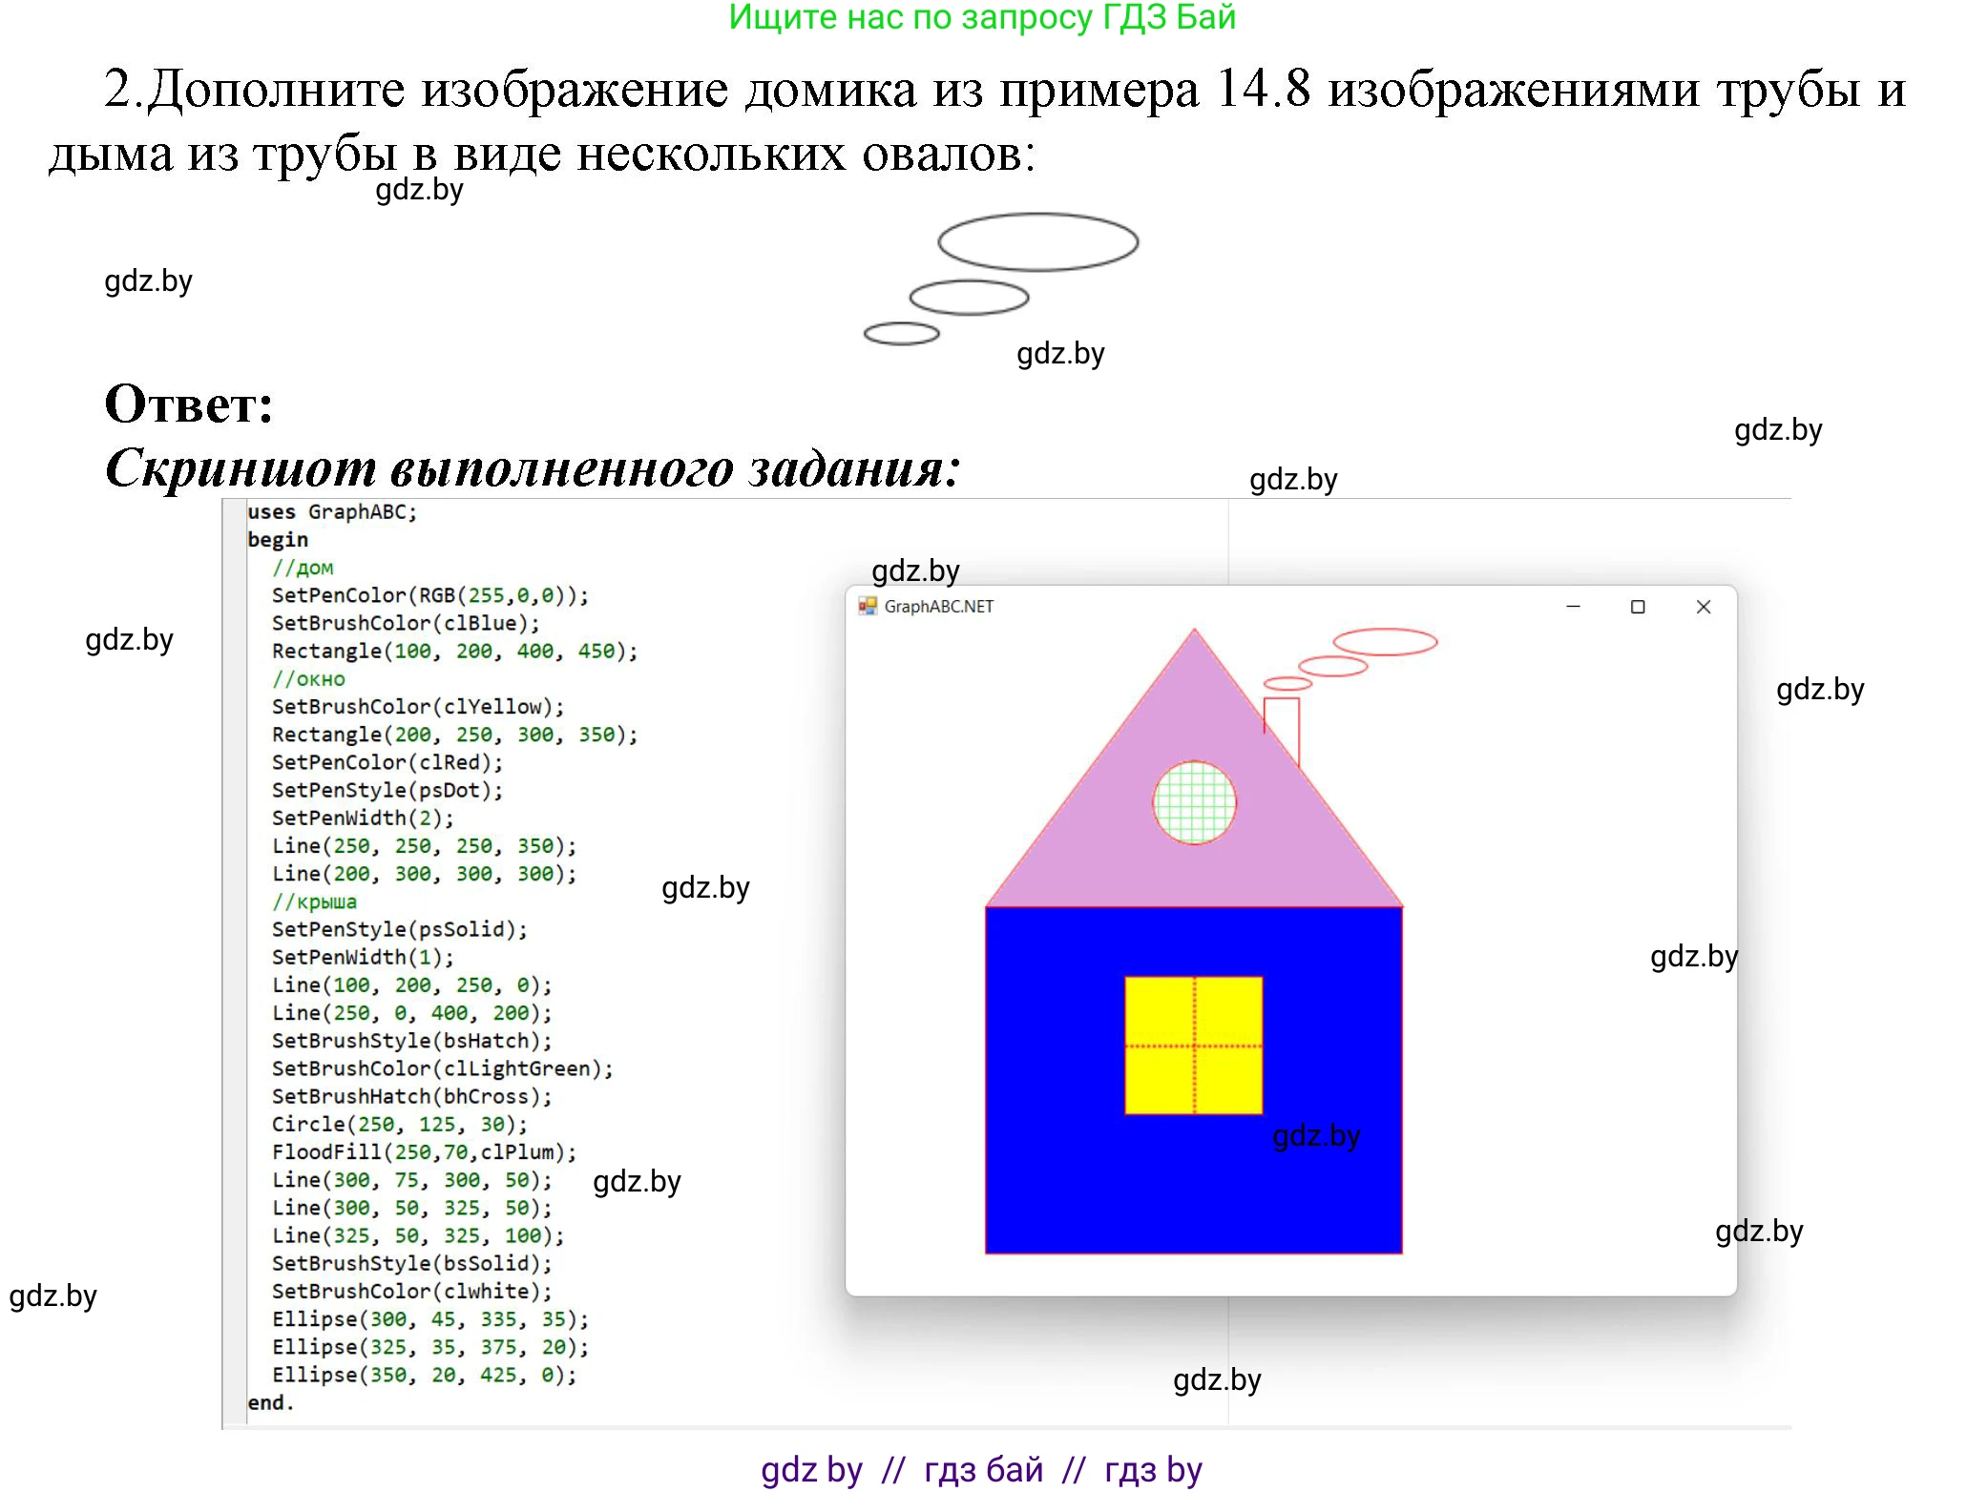Click the GraphABC.NET window title text

(x=938, y=607)
